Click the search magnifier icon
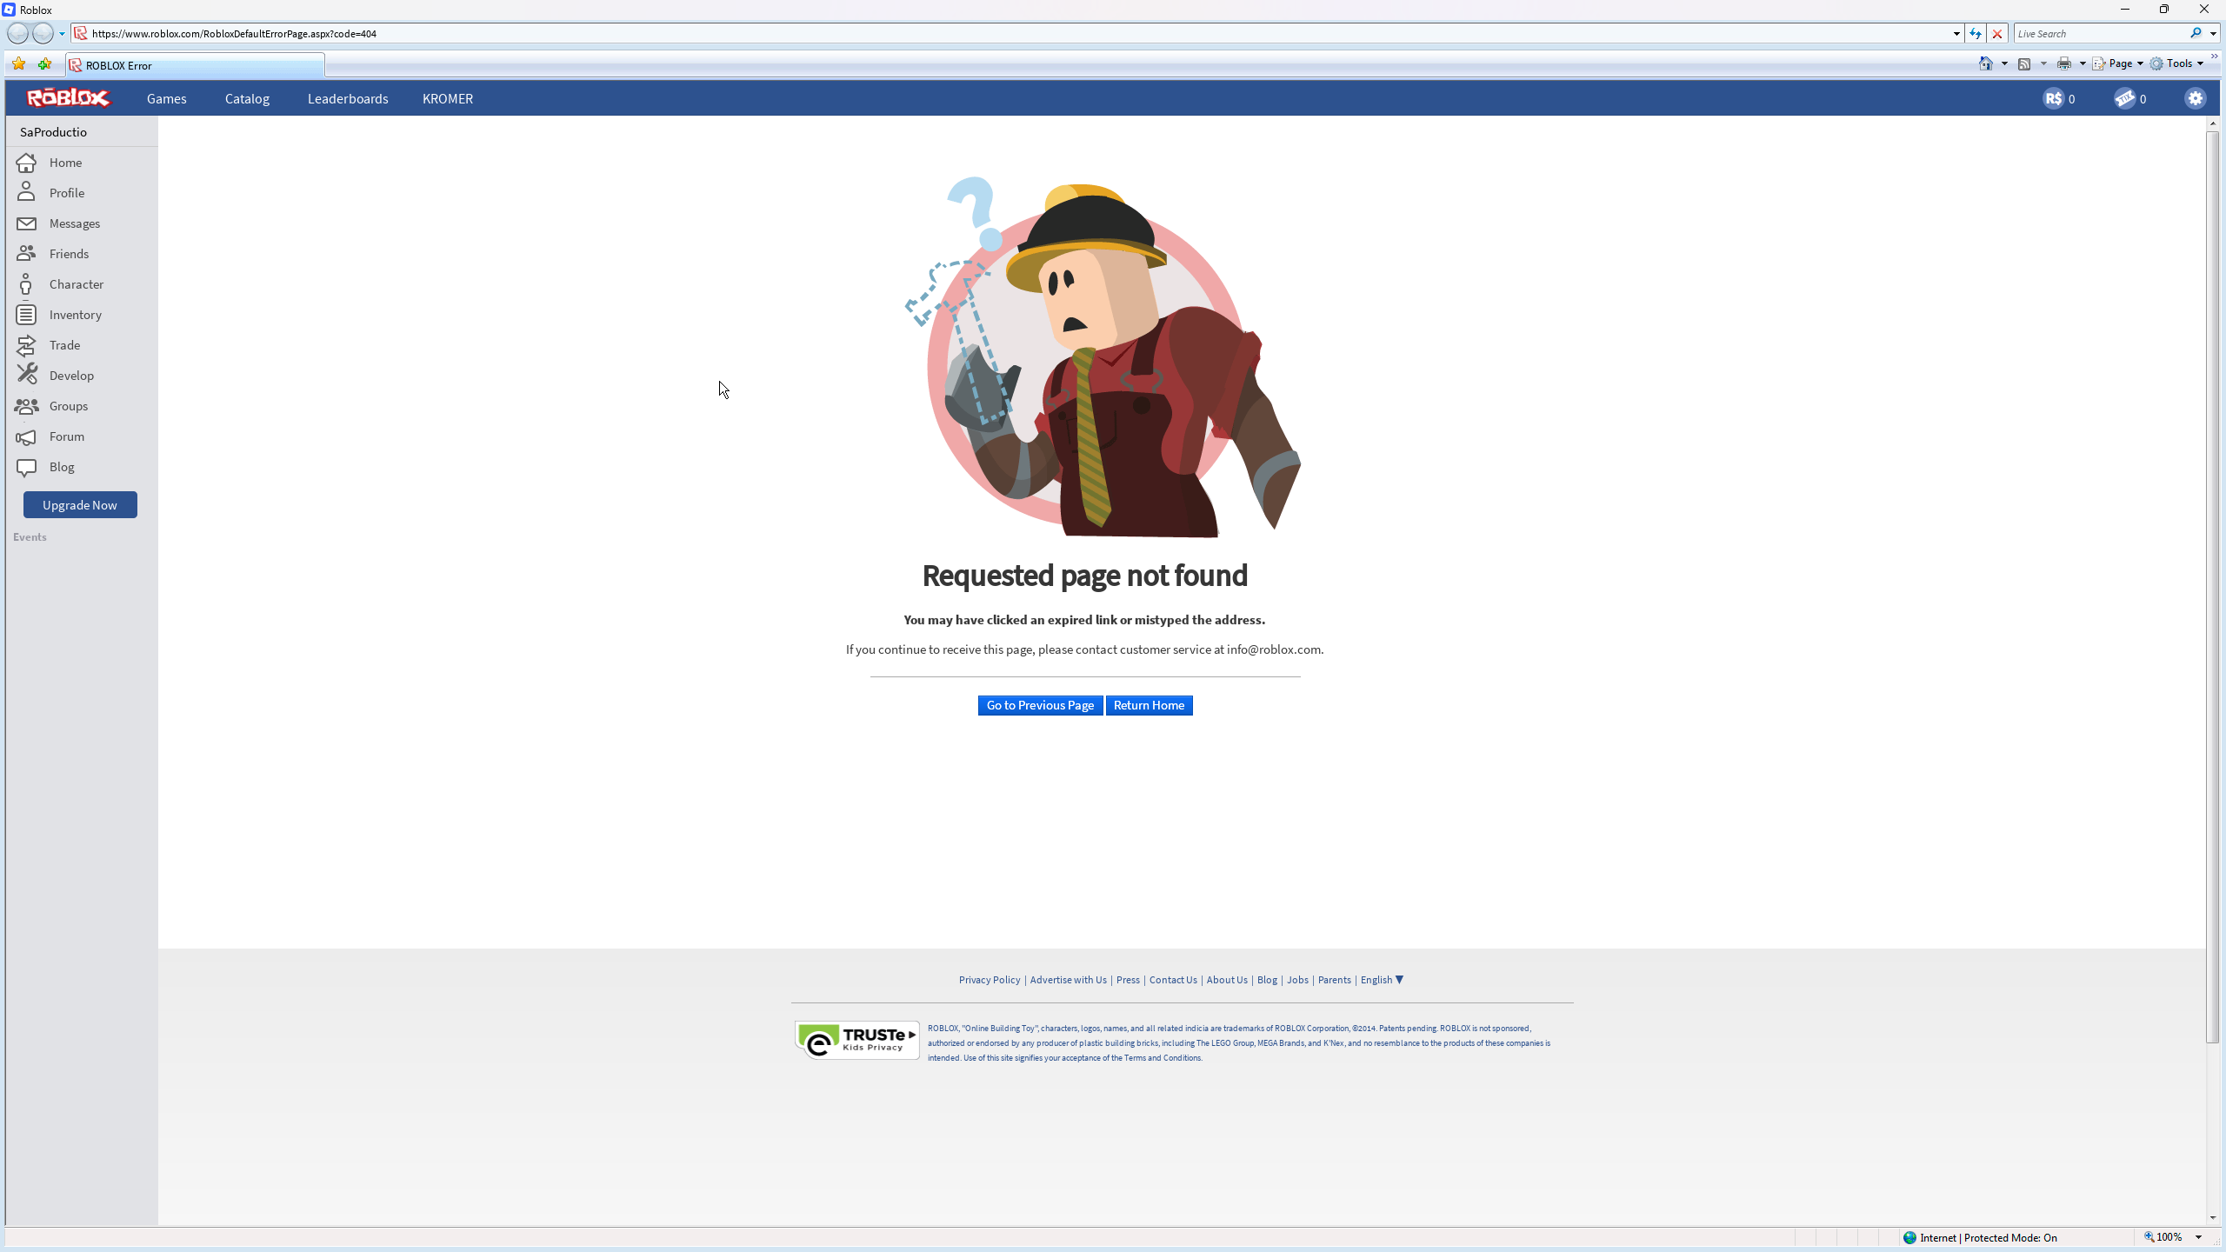The image size is (2226, 1252). pyautogui.click(x=2196, y=34)
